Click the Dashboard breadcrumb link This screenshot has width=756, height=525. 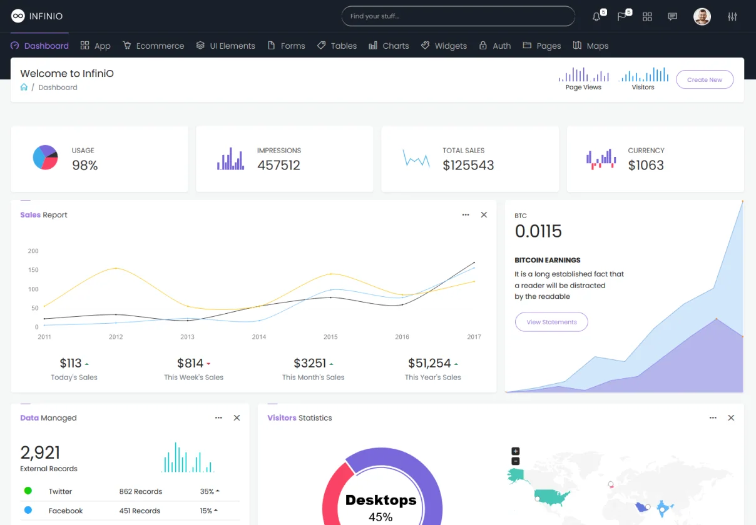tap(58, 87)
